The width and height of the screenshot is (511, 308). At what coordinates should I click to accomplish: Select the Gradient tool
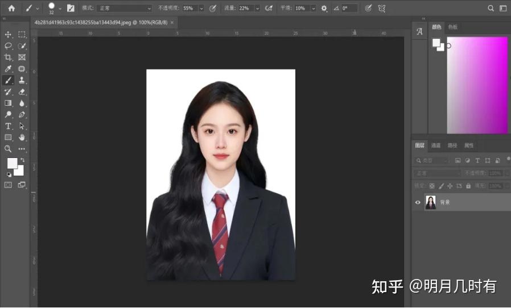[8, 103]
